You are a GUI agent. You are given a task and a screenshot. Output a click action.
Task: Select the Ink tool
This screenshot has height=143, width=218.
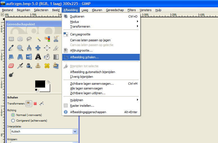[x=29, y=66]
